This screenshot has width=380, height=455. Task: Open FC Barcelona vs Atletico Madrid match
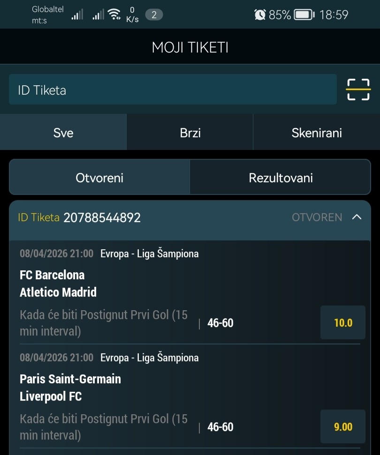click(x=58, y=283)
